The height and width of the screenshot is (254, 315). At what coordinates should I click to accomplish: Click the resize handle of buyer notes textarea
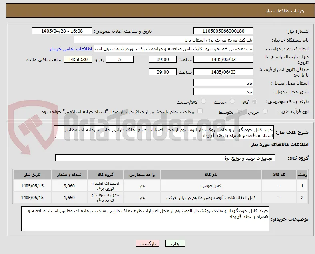pyautogui.click(x=23, y=229)
